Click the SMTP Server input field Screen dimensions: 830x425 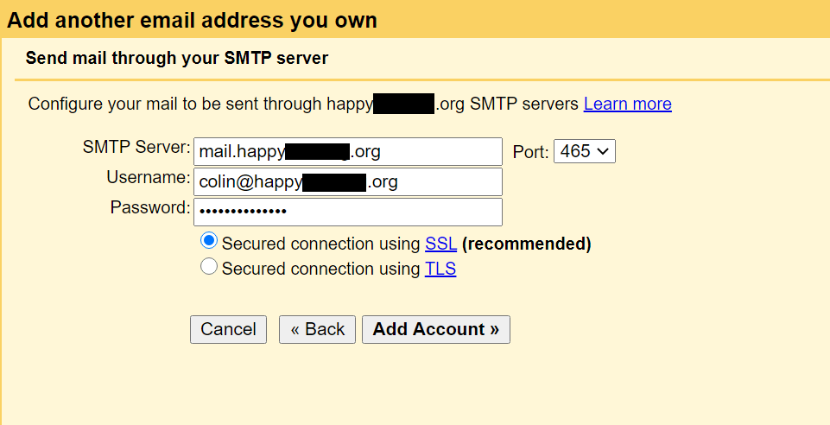coord(347,152)
